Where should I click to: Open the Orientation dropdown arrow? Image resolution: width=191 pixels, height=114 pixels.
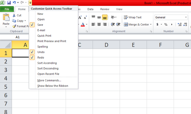point(116,17)
